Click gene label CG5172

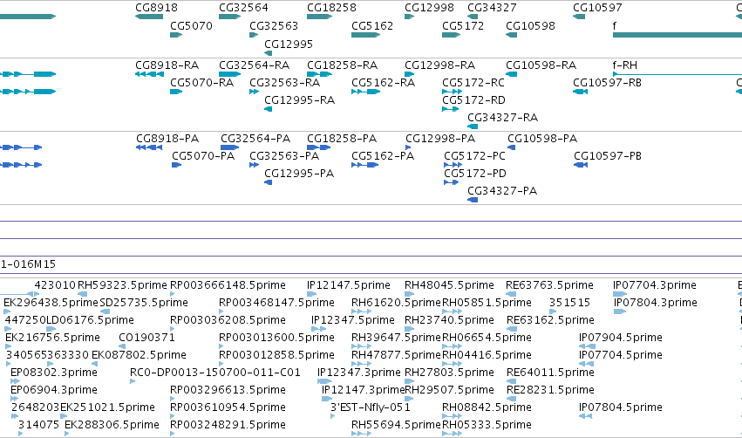463,25
